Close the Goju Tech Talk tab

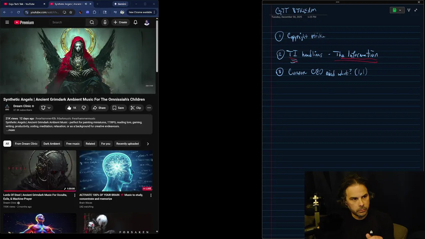click(x=44, y=4)
